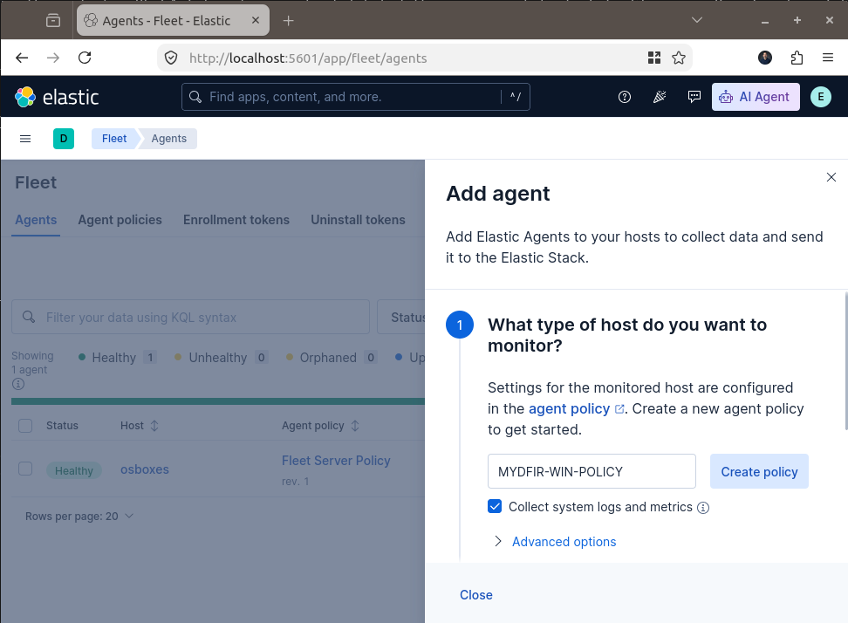848x623 pixels.
Task: Open the osboxes host link
Action: tap(145, 469)
